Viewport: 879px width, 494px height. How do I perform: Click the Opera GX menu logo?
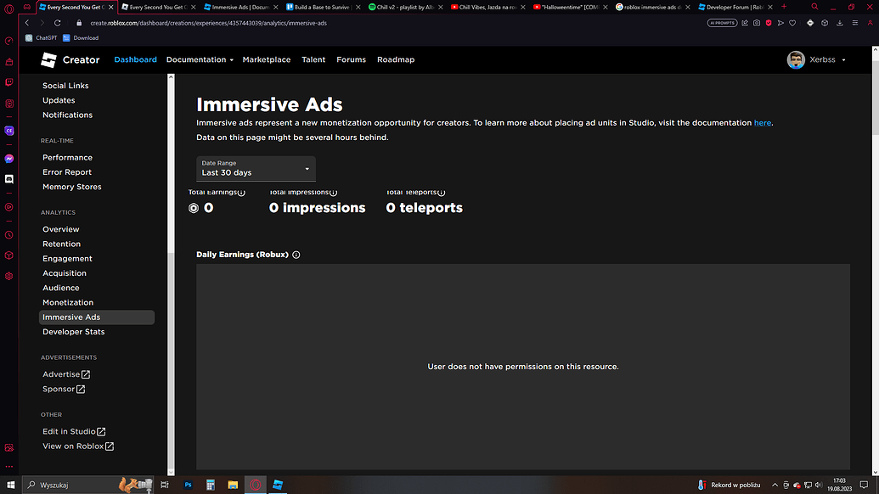[x=9, y=8]
